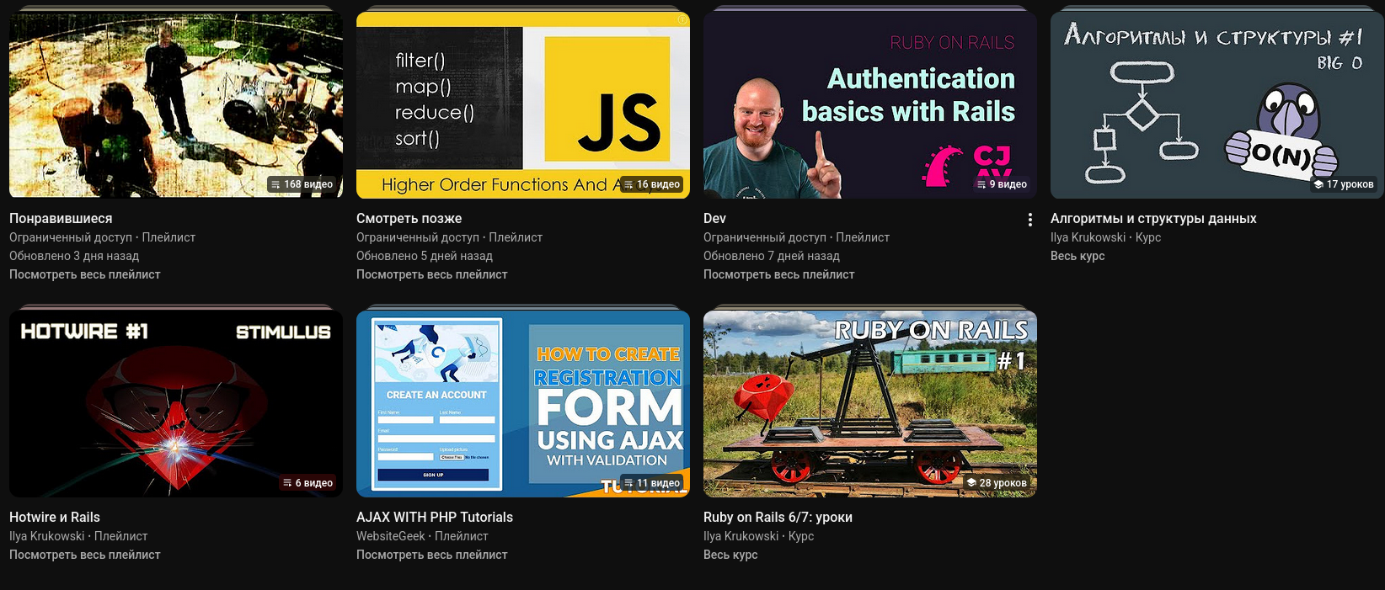Click the 6 видео badge on Hotwire thumbnail
This screenshot has width=1385, height=590.
click(308, 483)
